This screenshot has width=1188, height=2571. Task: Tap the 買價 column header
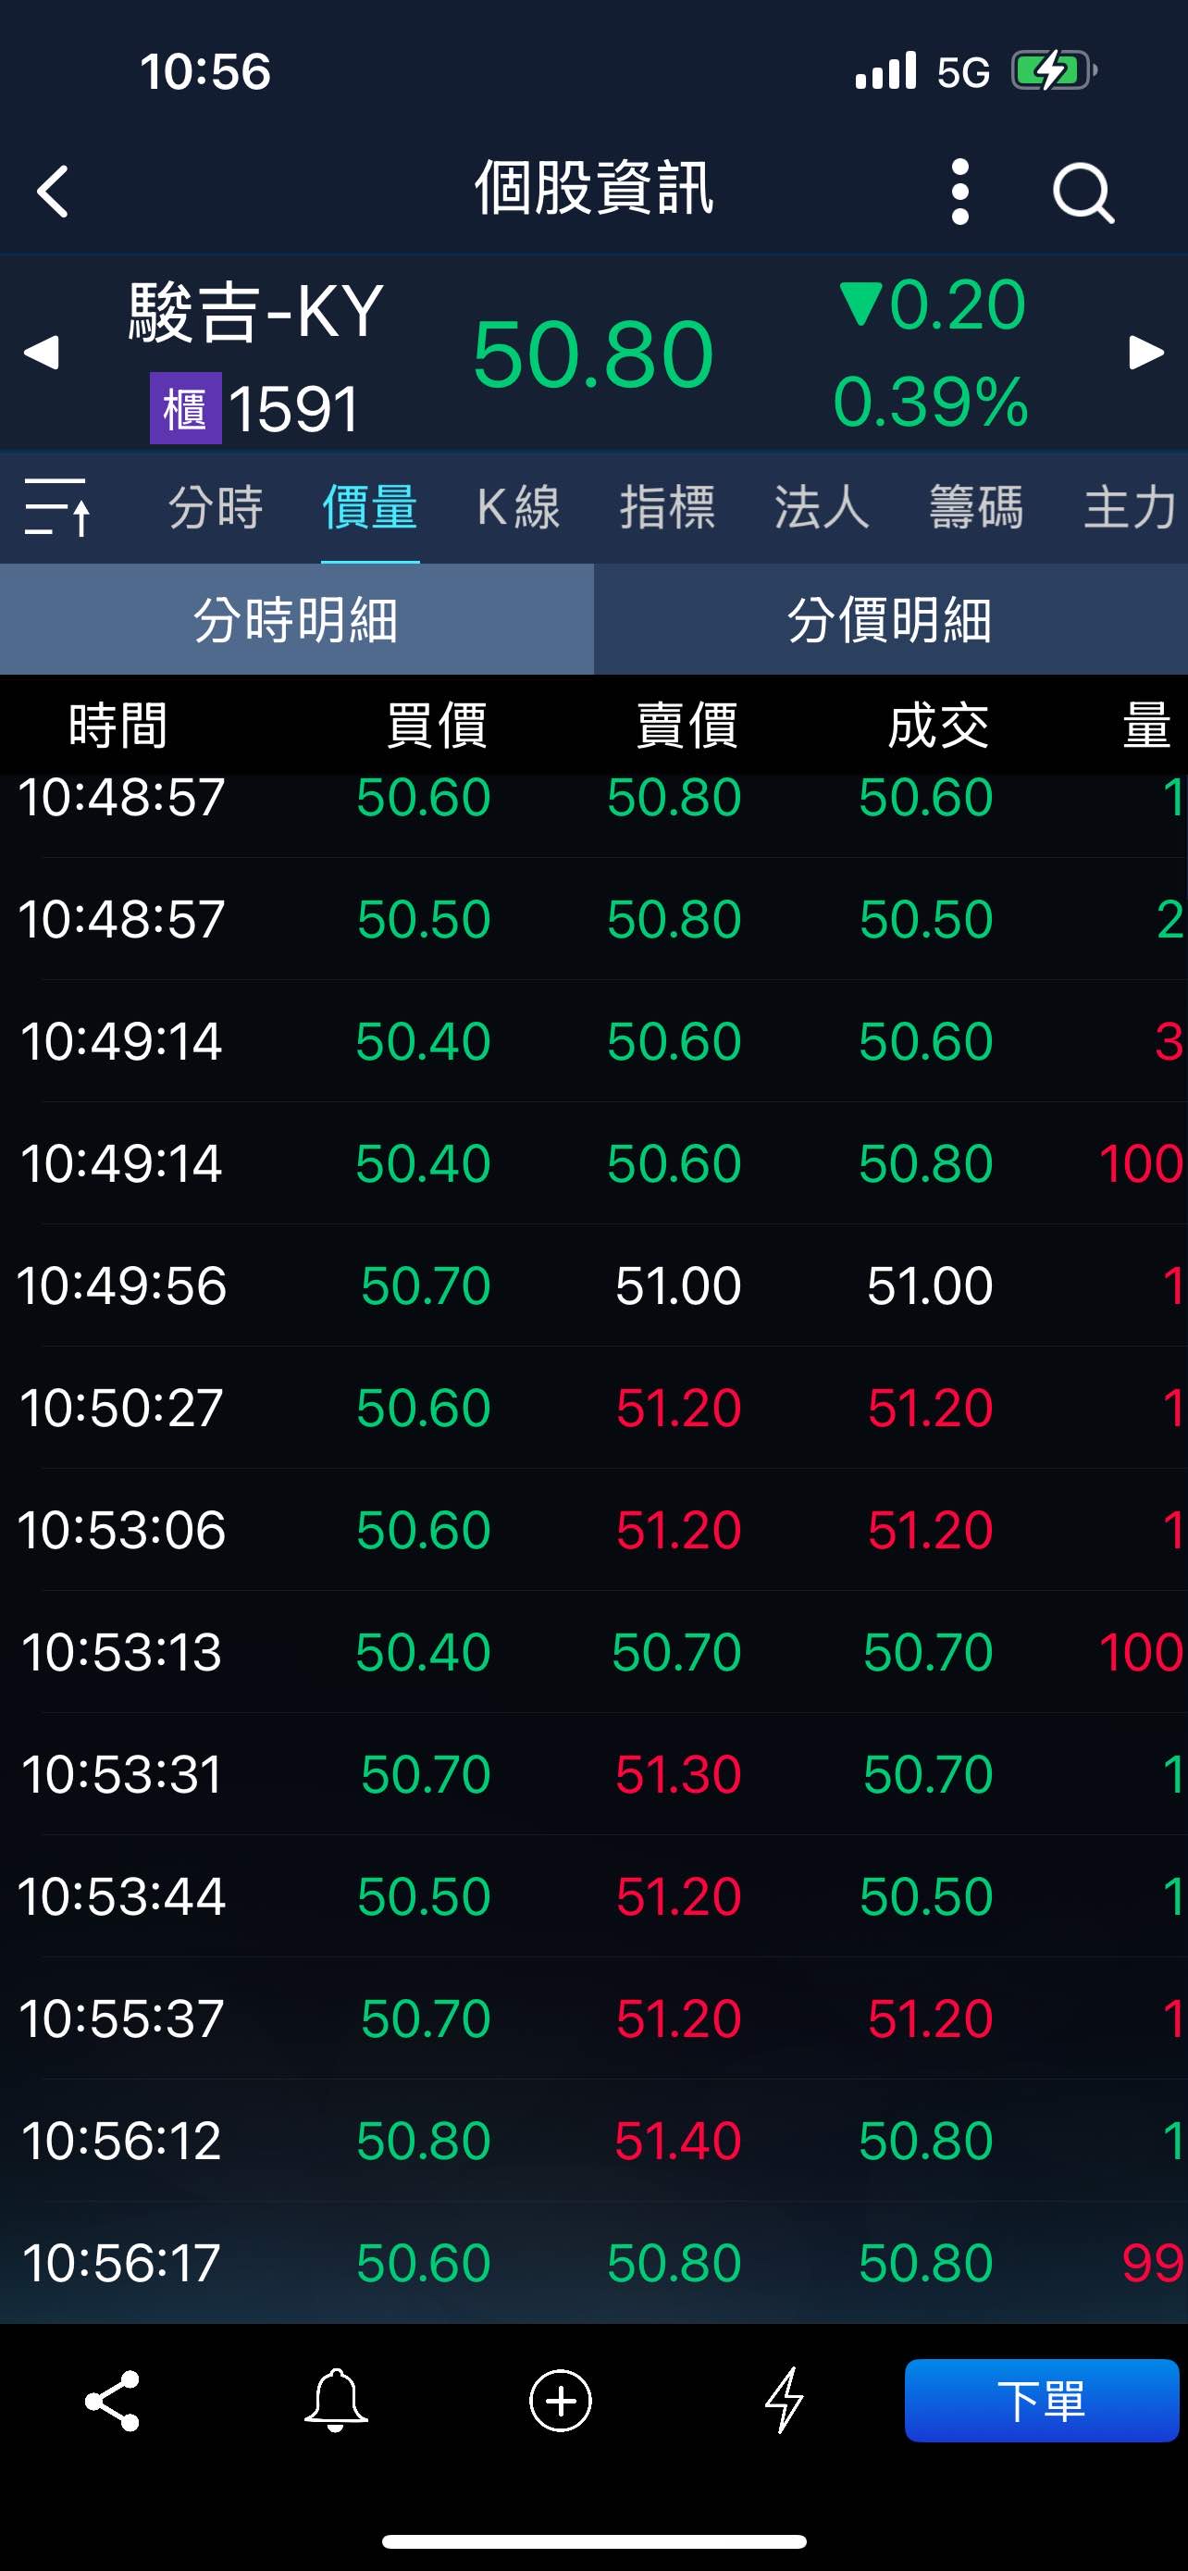coord(437,726)
